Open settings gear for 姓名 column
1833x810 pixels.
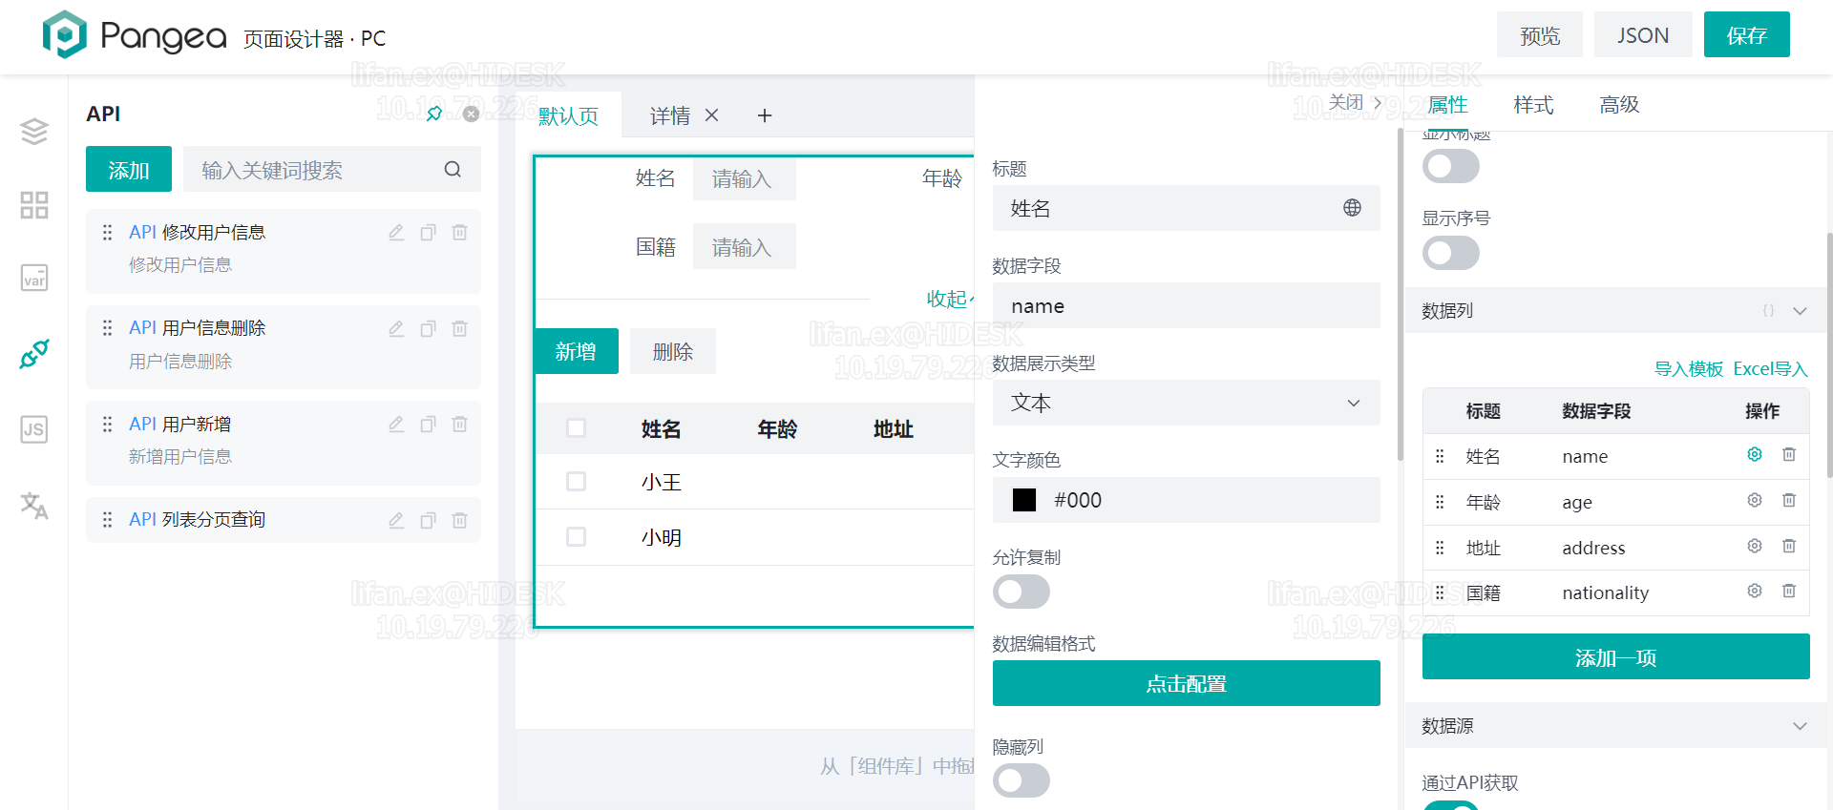click(1755, 454)
